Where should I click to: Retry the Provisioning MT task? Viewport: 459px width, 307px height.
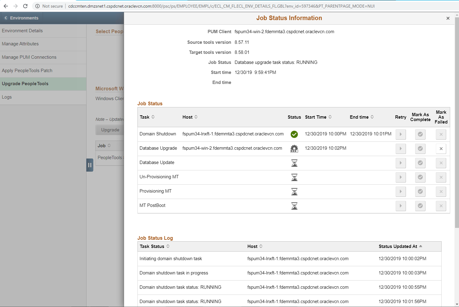(400, 191)
